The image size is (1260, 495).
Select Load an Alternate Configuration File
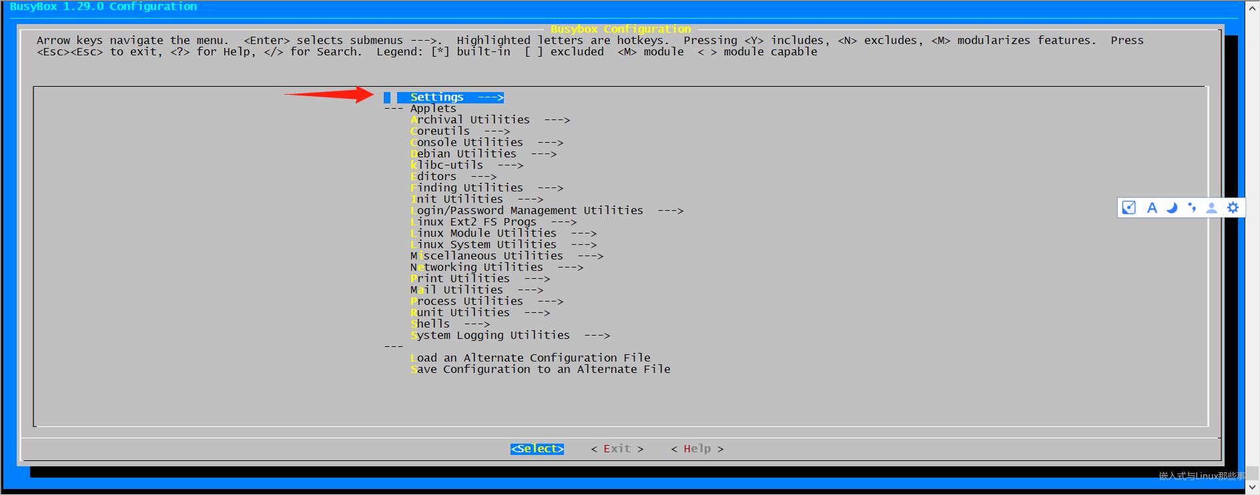(x=530, y=358)
